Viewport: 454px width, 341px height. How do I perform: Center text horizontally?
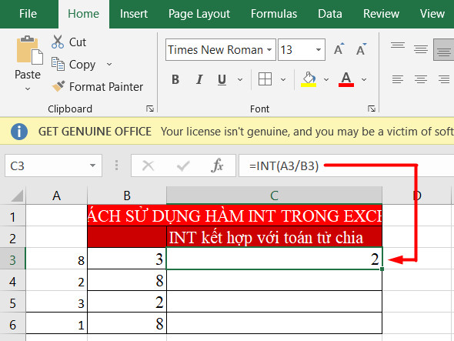pyautogui.click(x=421, y=79)
